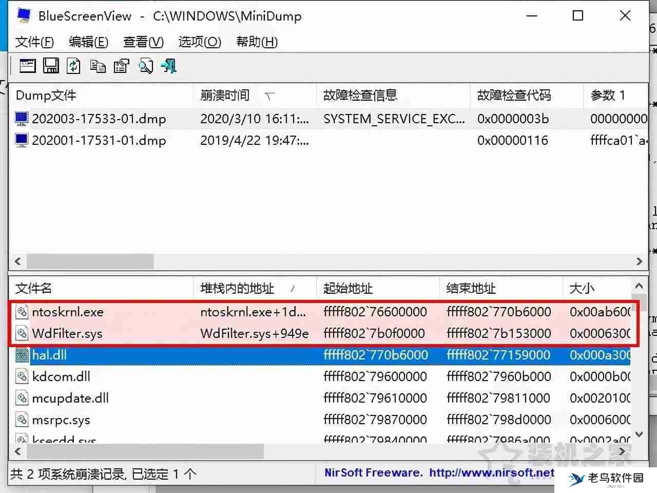
Task: Click the Advanced Options toolbar icon
Action: point(28,66)
